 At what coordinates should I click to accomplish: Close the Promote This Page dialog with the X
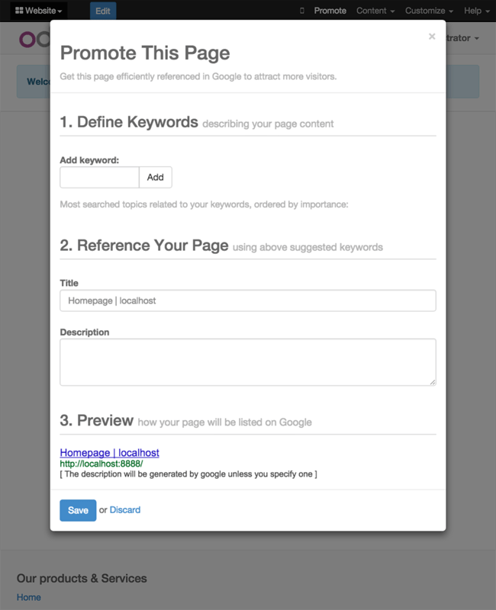click(x=432, y=37)
